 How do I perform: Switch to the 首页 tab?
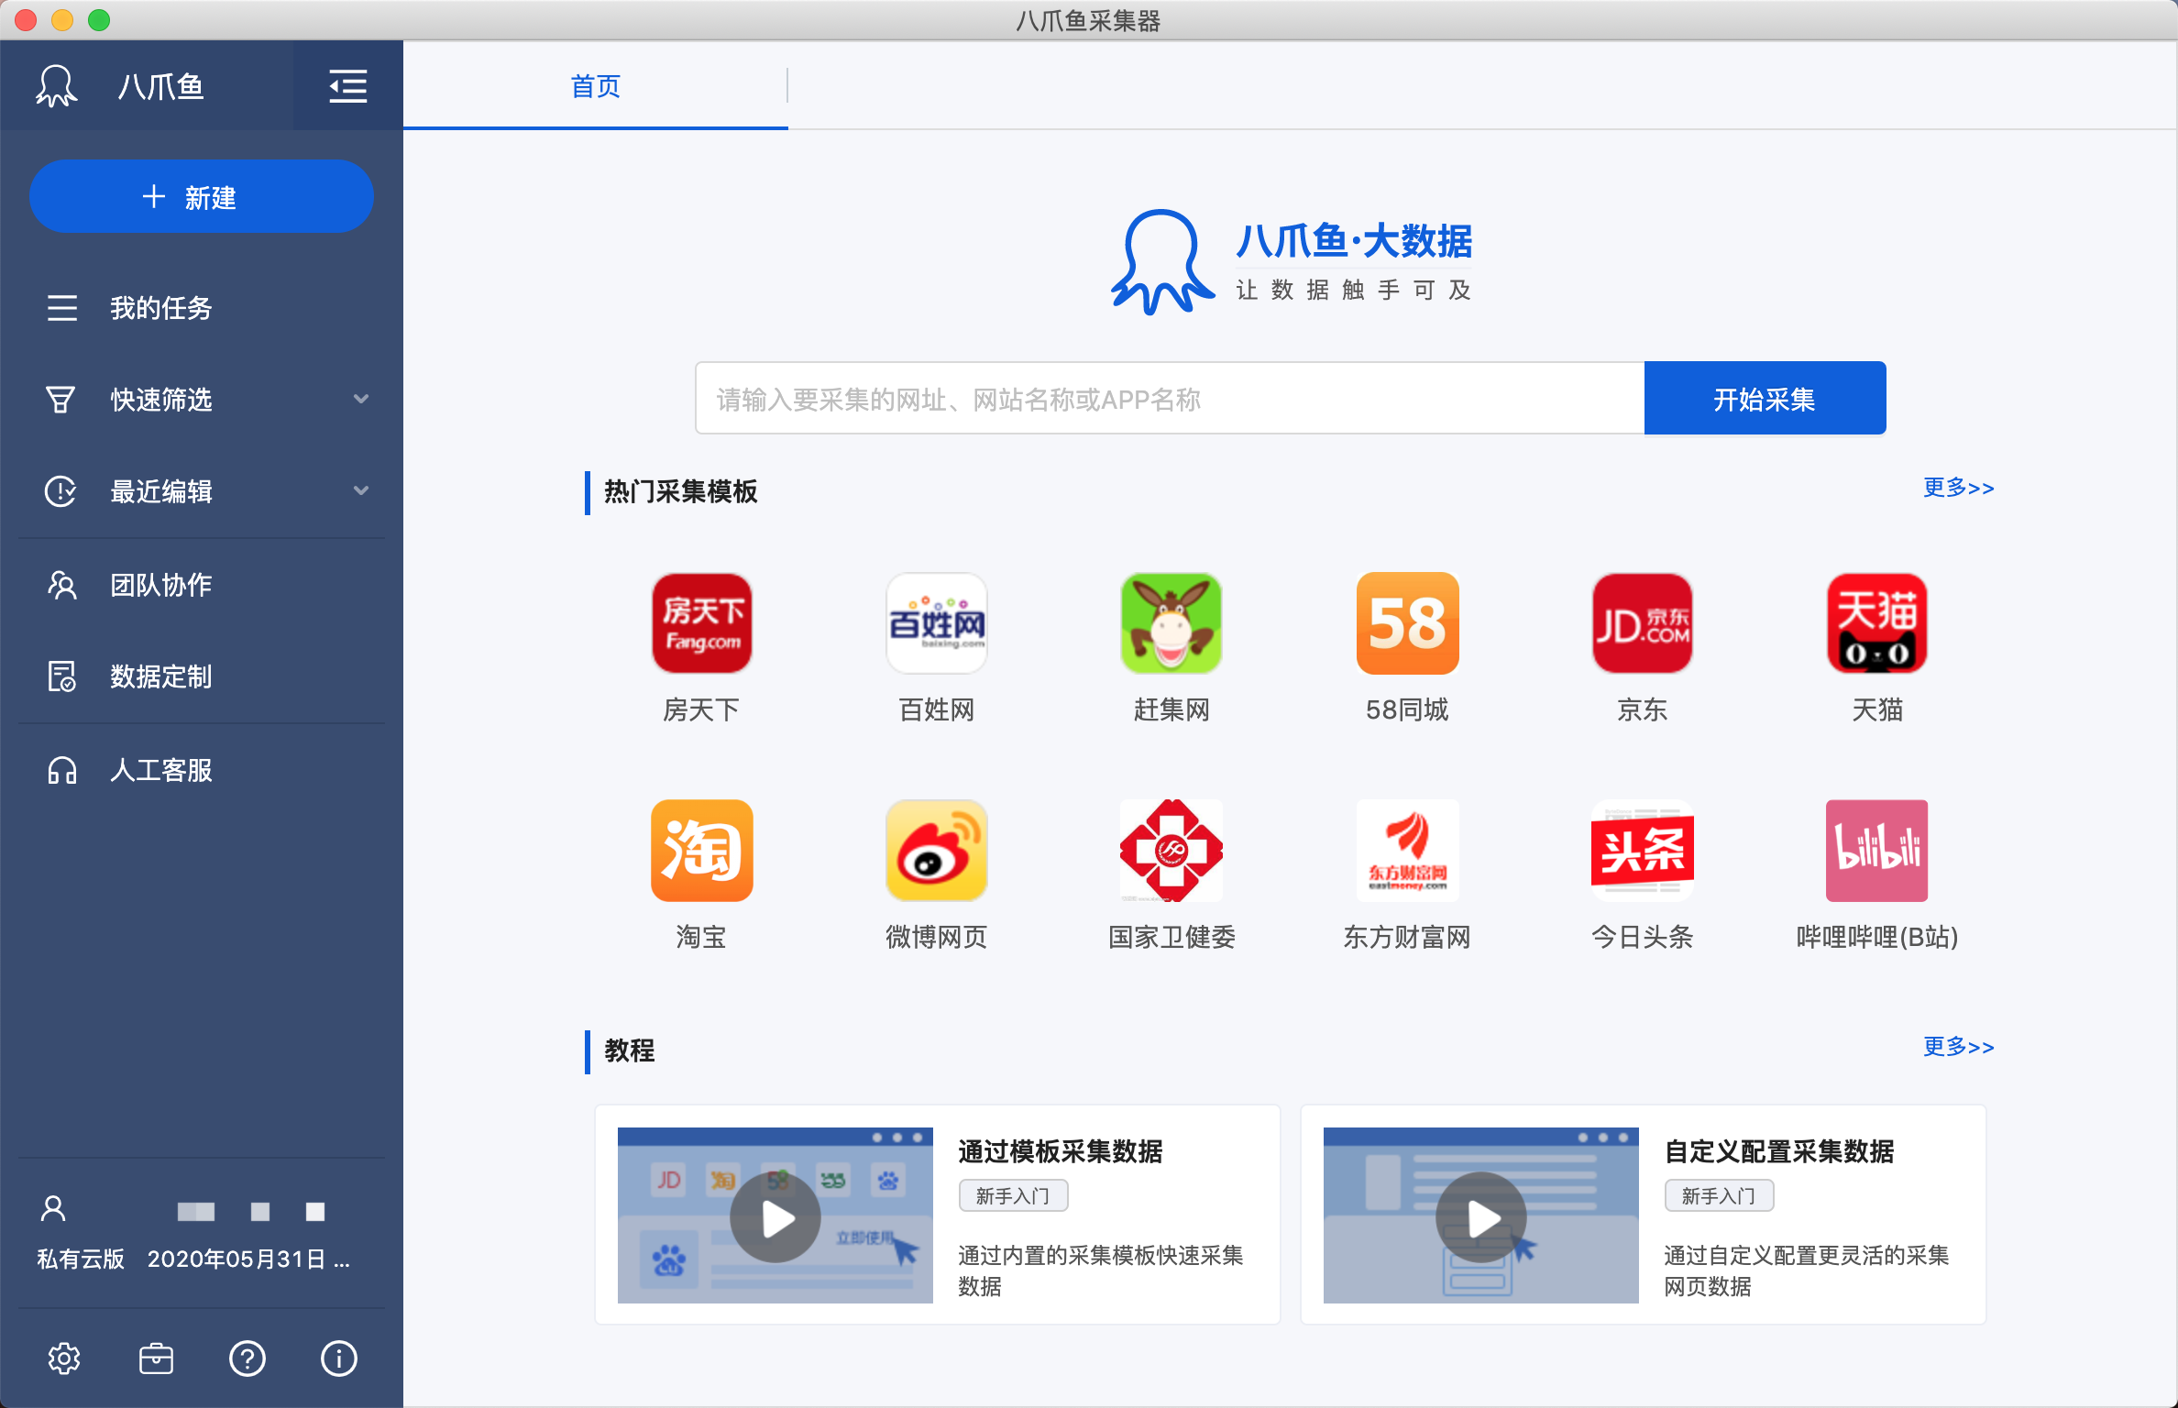(x=595, y=86)
